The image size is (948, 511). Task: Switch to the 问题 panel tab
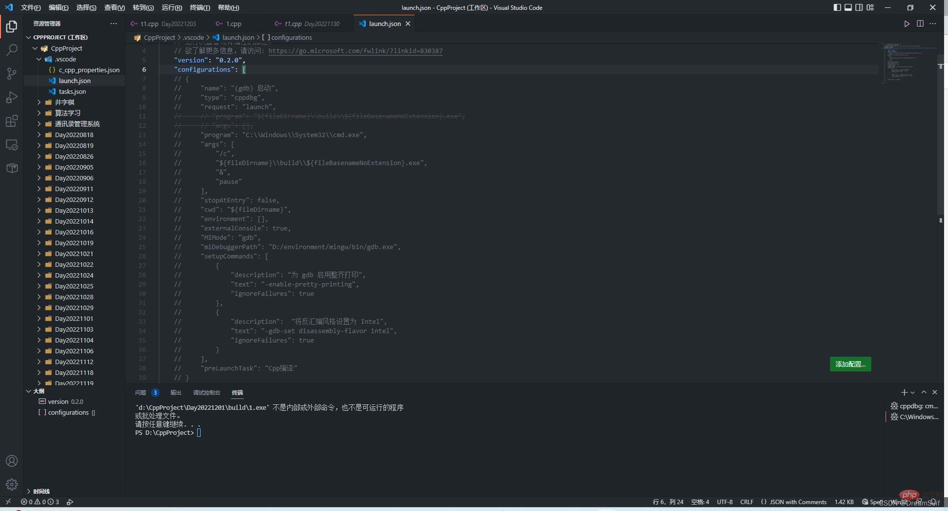tap(141, 393)
